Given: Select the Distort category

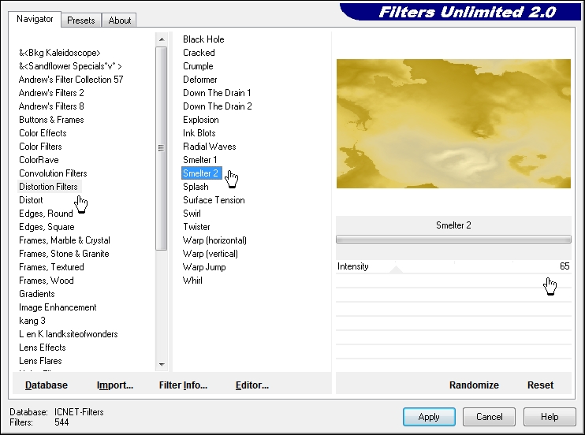Looking at the screenshot, I should point(31,200).
